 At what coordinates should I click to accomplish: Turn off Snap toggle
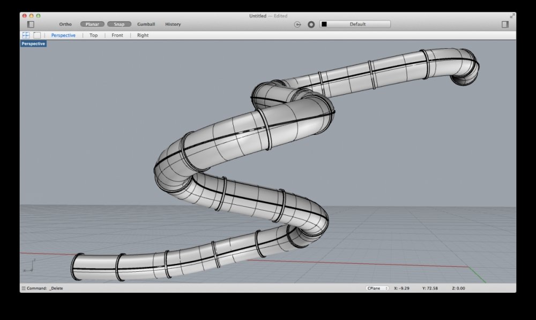click(x=119, y=24)
